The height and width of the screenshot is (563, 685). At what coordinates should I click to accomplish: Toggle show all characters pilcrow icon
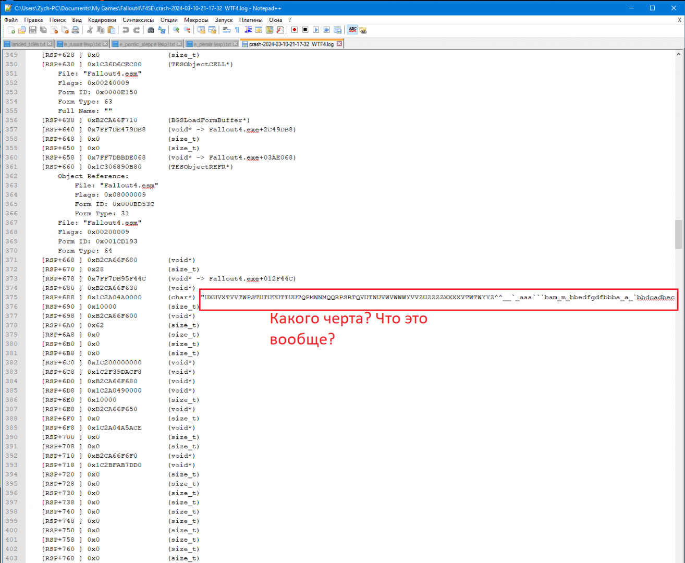coord(237,30)
